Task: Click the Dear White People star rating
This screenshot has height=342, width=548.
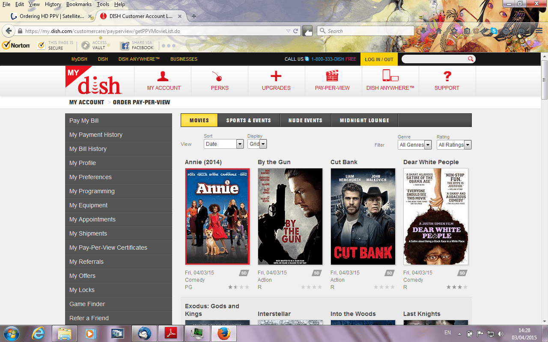Action: (x=457, y=287)
